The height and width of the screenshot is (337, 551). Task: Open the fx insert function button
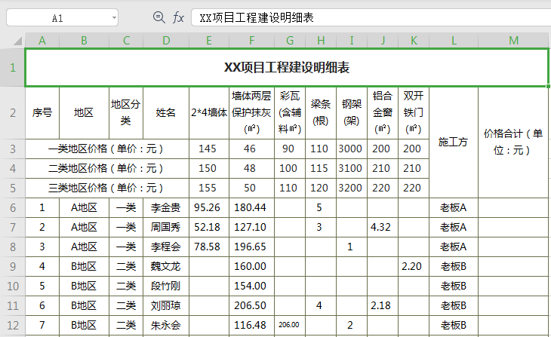pos(178,17)
